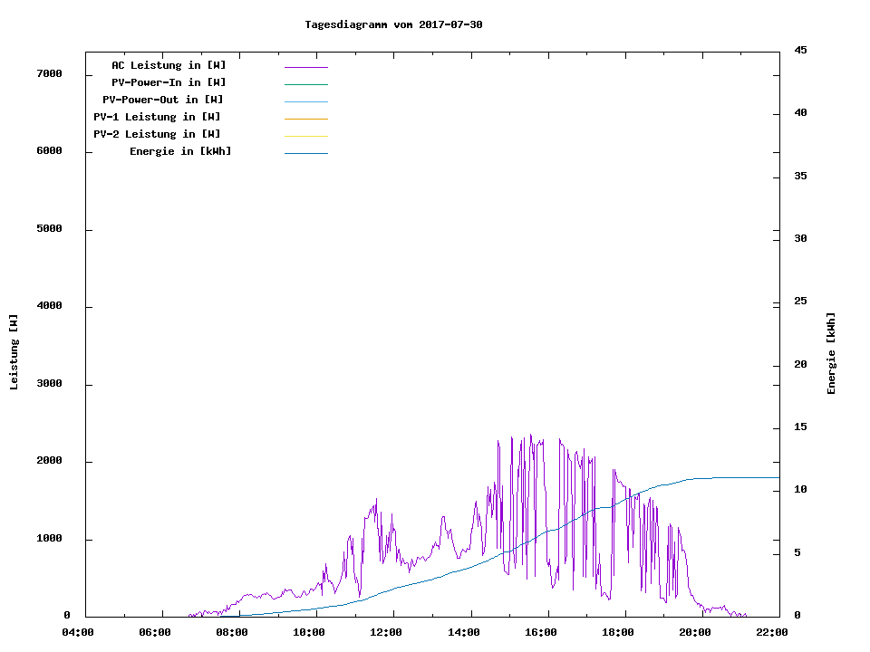The height and width of the screenshot is (652, 870).
Task: Pick the 04:00 tick on the time axis
Action: click(78, 632)
